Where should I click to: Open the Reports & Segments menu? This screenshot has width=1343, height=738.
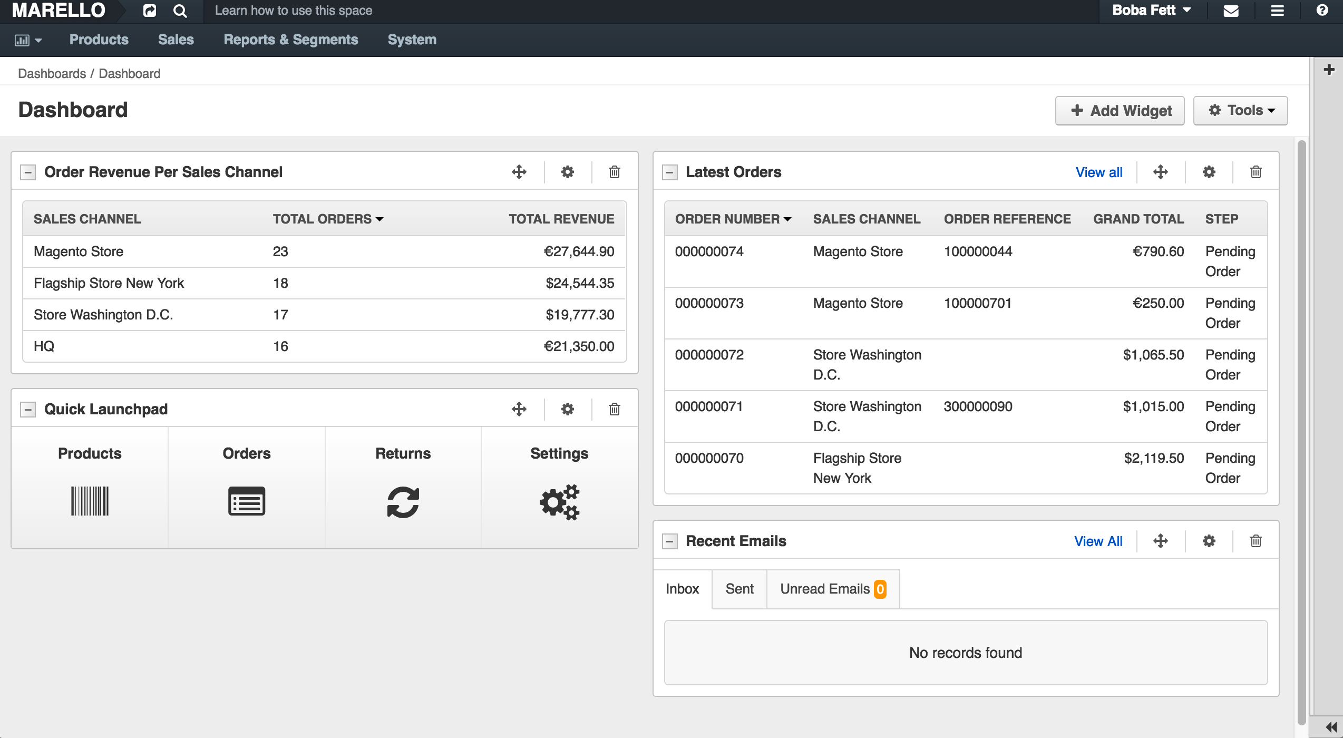pos(291,40)
